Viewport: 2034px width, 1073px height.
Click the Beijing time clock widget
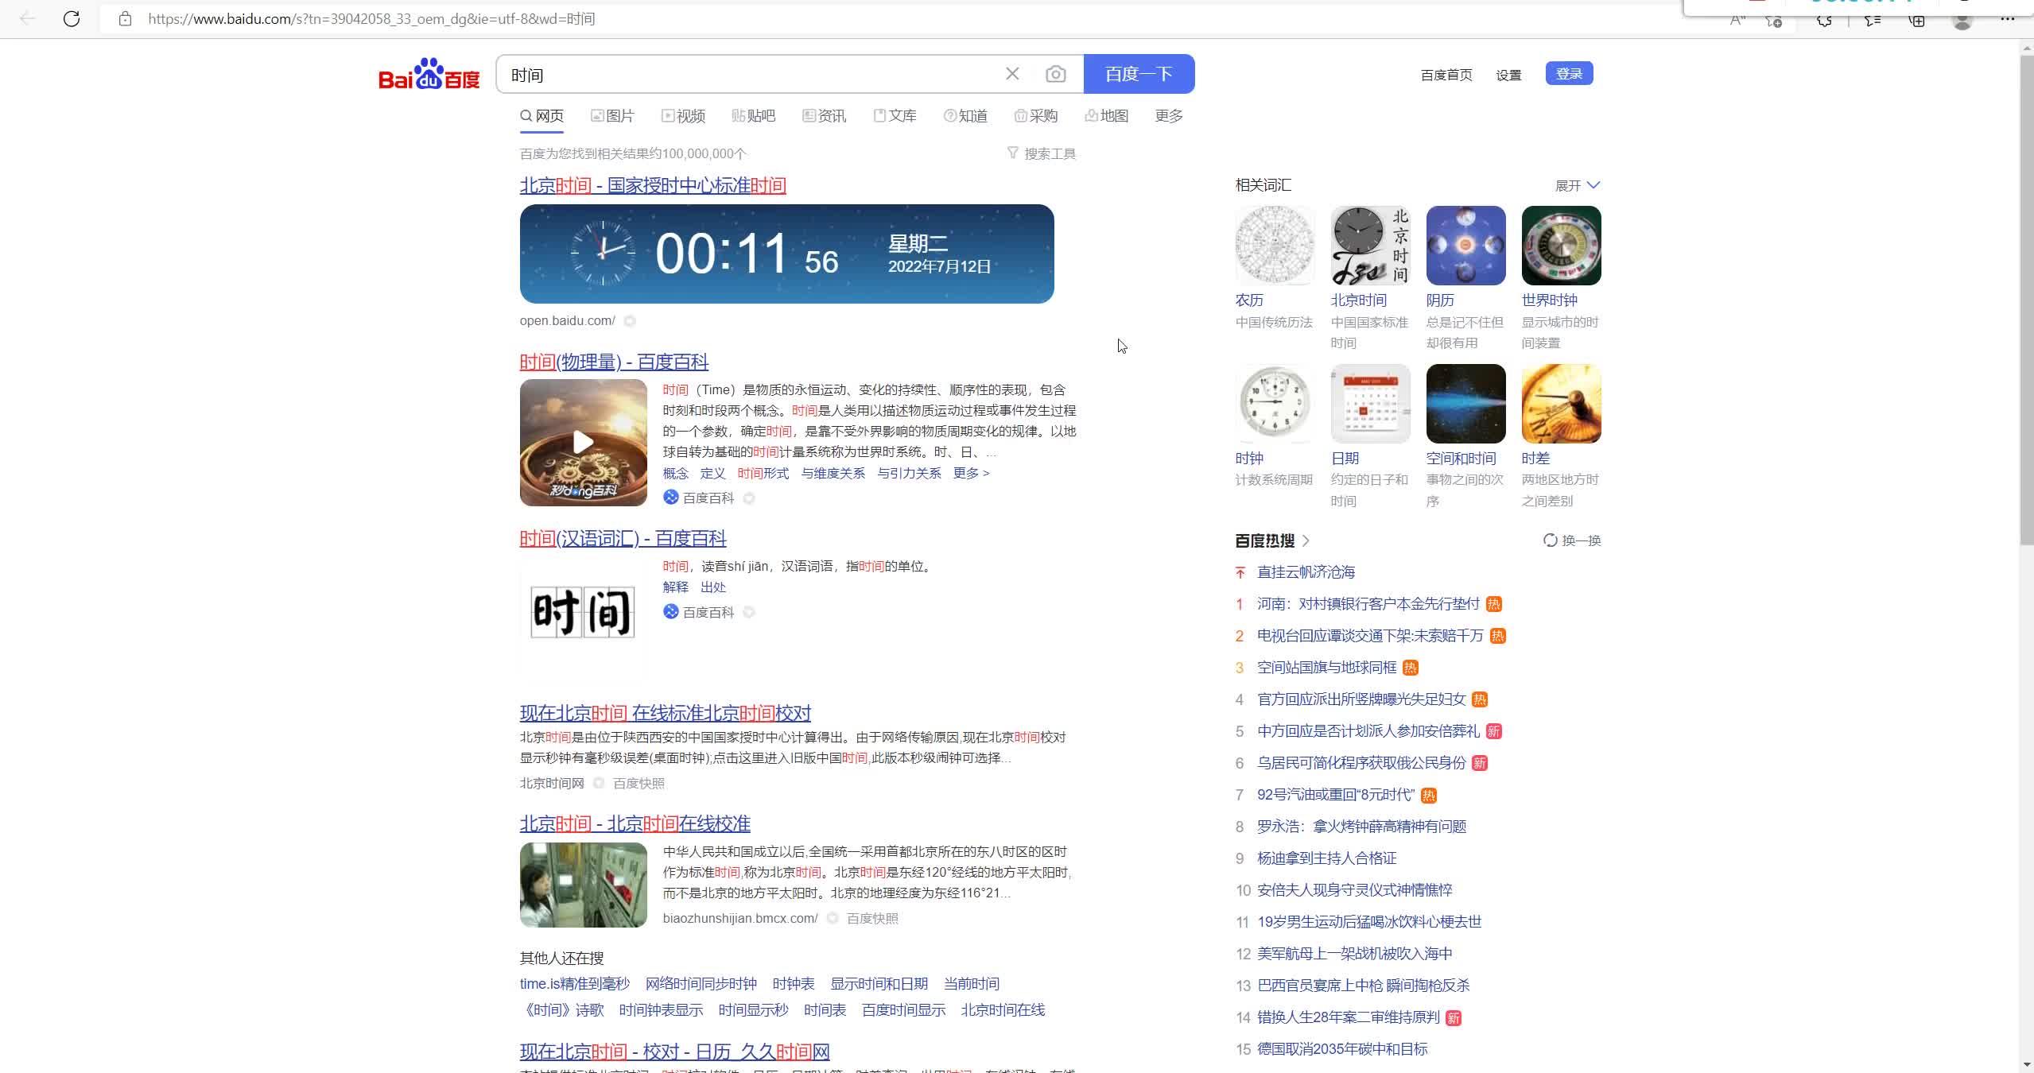[x=786, y=254]
